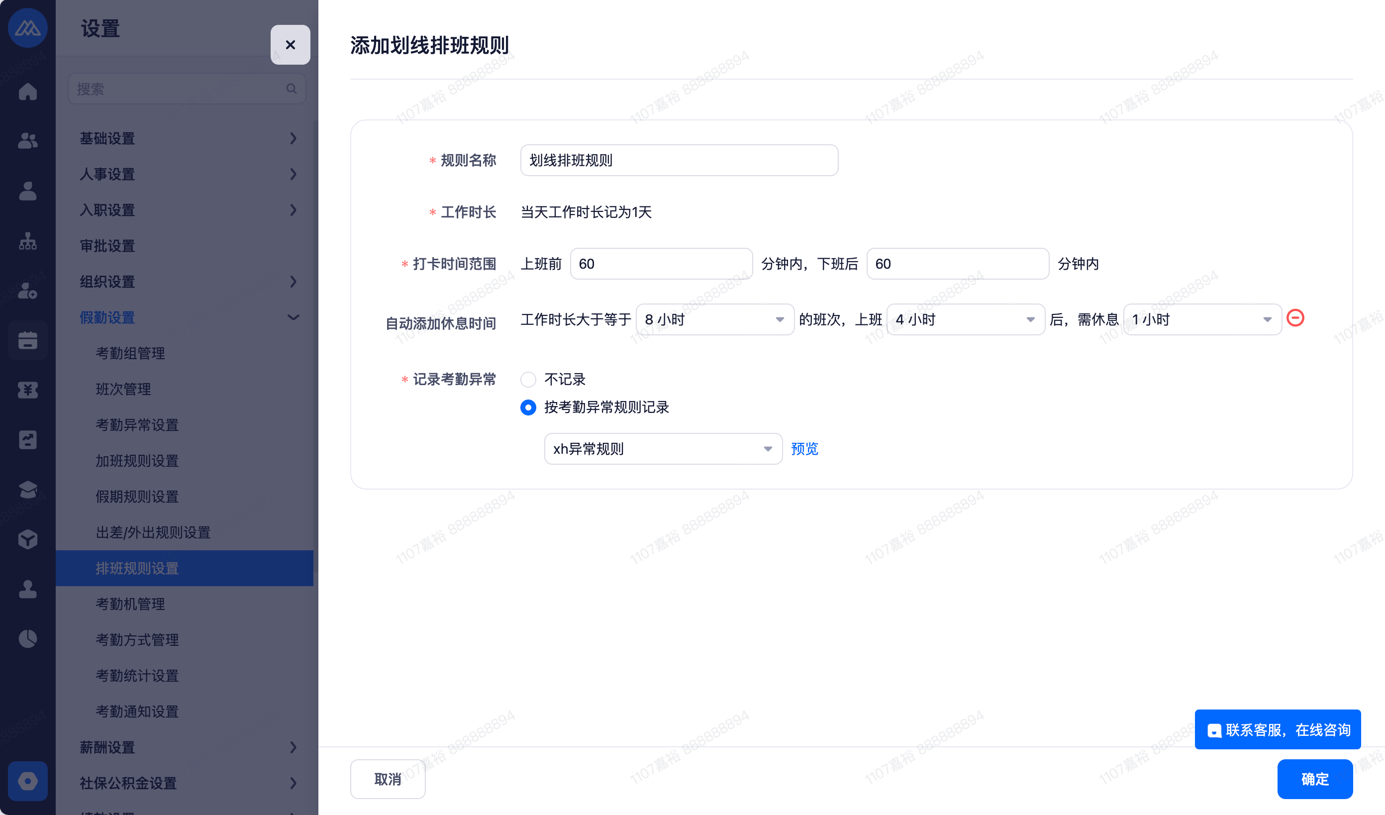Open the 8 小时 work duration dropdown
This screenshot has height=815, width=1385.
(x=714, y=320)
